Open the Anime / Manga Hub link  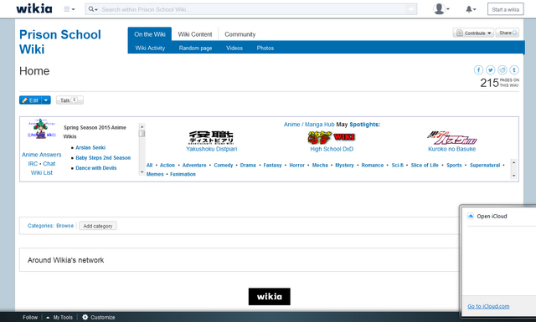(309, 125)
